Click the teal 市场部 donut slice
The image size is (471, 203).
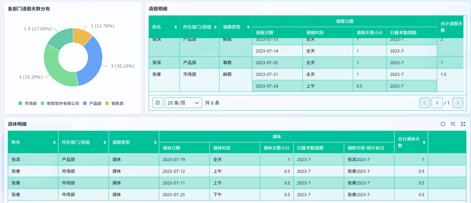(x=60, y=40)
